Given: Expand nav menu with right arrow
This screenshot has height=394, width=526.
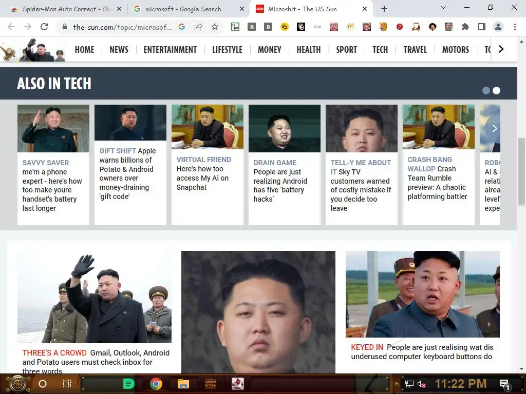Looking at the screenshot, I should coord(501,49).
